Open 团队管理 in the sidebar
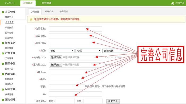 pyautogui.click(x=9, y=33)
